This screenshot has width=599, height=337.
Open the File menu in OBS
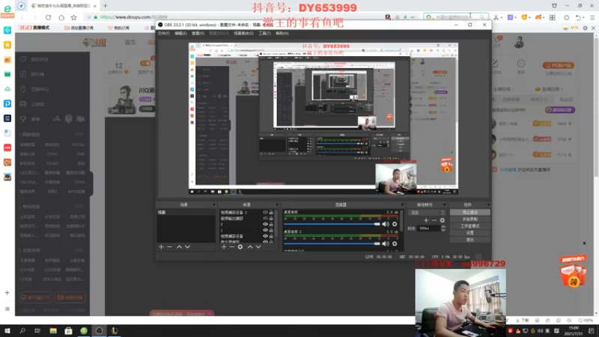[x=163, y=33]
